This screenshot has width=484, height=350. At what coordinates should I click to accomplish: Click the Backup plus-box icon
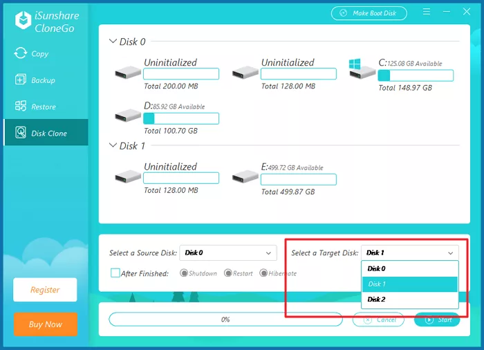pyautogui.click(x=21, y=80)
